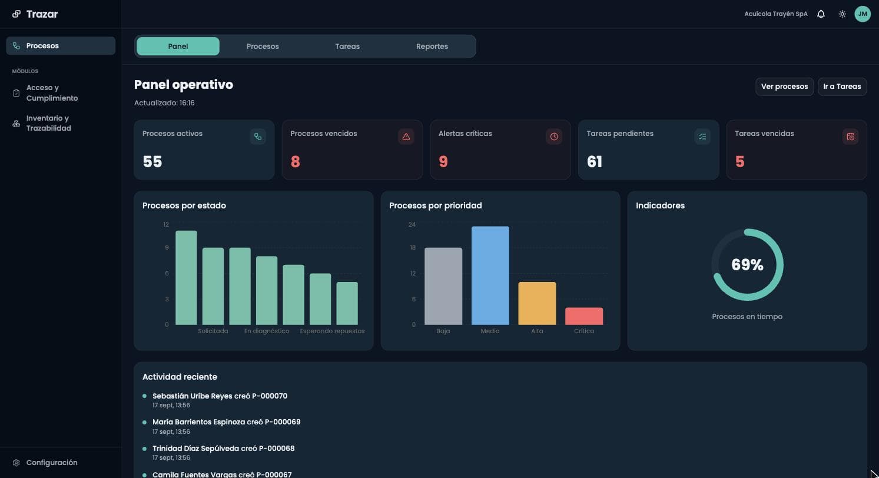Click the red Crítica priority bar
This screenshot has height=478, width=879.
click(584, 316)
